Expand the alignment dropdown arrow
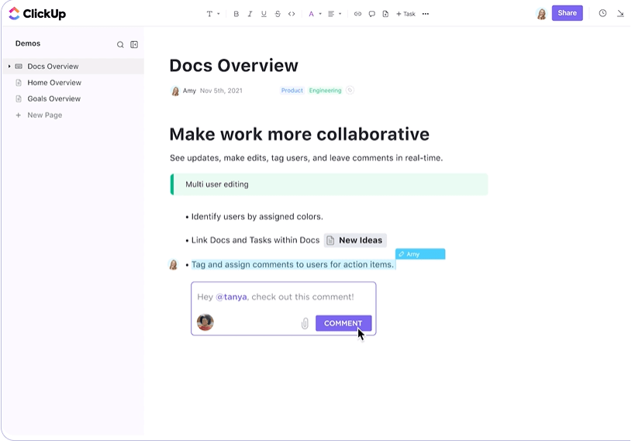 [x=340, y=14]
